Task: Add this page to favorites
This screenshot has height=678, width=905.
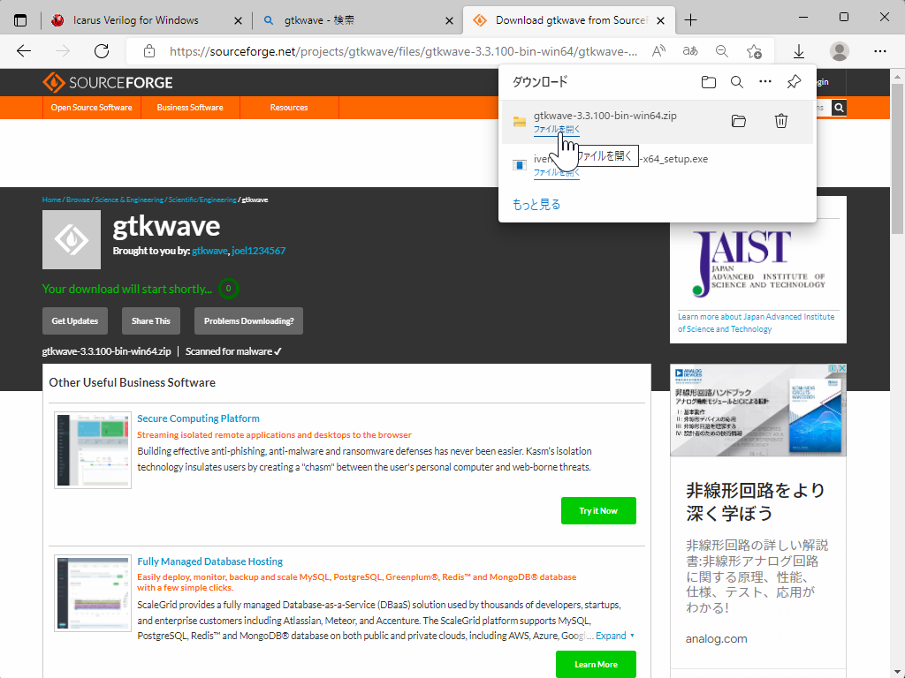Action: [754, 51]
